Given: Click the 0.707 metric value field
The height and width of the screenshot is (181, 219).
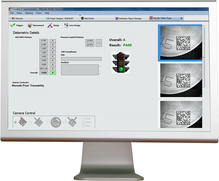Looking at the screenshot, I should pyautogui.click(x=44, y=41).
